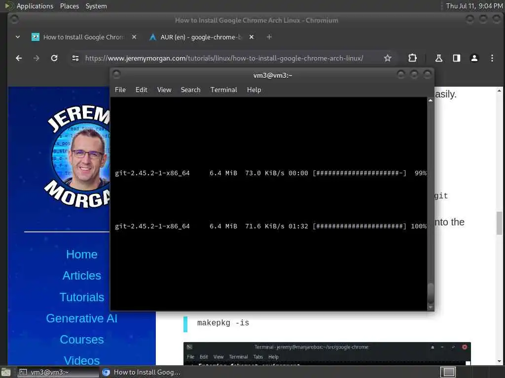The image size is (505, 378).
Task: Open the Videos sidebar link
Action: (x=82, y=361)
